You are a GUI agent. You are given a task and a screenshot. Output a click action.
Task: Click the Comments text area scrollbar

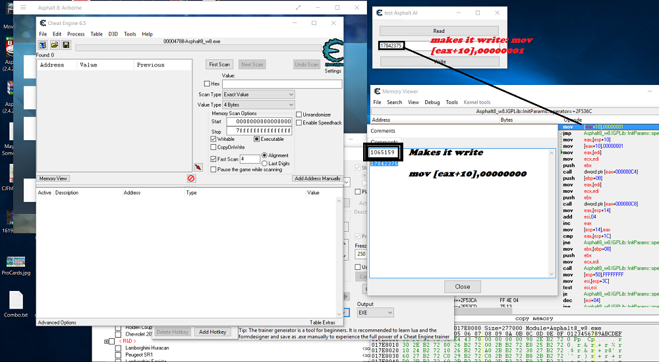(552, 213)
